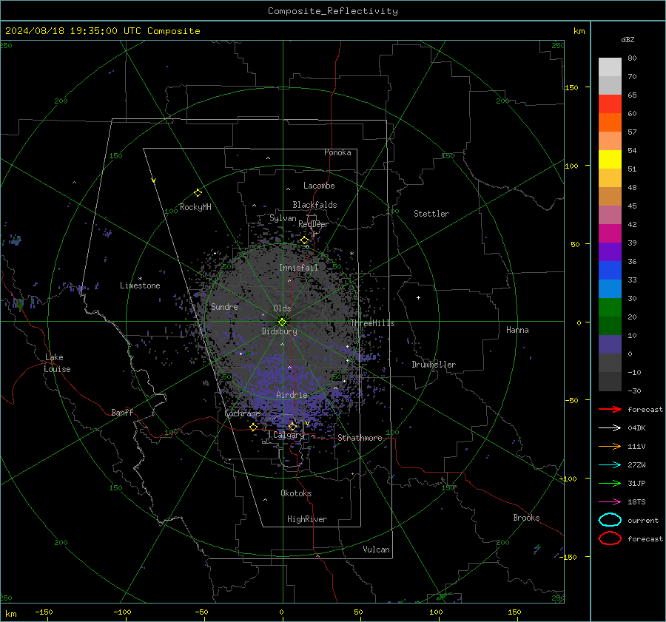Click the Vulcan town label
666x622 pixels.
point(377,550)
